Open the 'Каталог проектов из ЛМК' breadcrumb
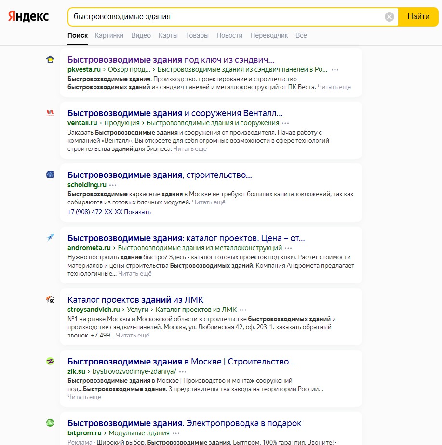The image size is (442, 445). tap(196, 310)
